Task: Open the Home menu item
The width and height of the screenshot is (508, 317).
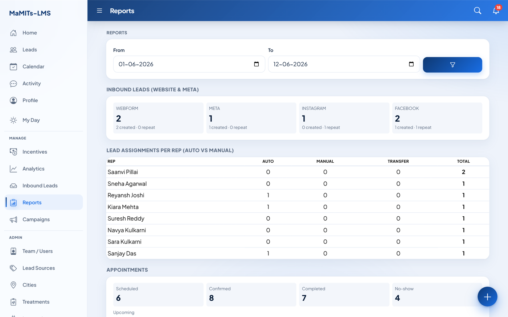Action: click(44, 33)
